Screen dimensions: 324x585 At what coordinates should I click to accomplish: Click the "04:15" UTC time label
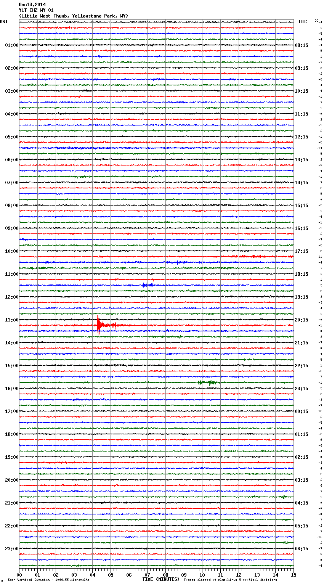coord(302,503)
